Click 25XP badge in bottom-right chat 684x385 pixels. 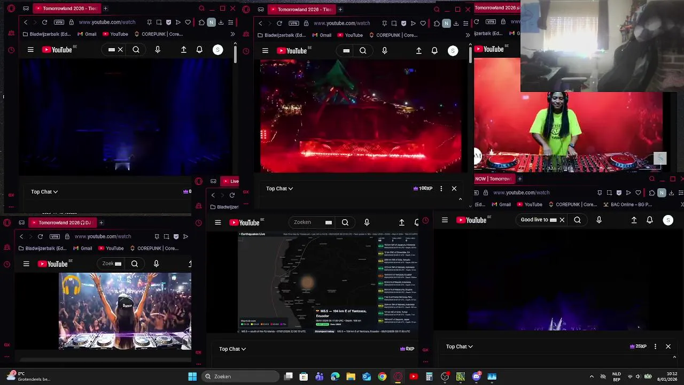tap(639, 346)
